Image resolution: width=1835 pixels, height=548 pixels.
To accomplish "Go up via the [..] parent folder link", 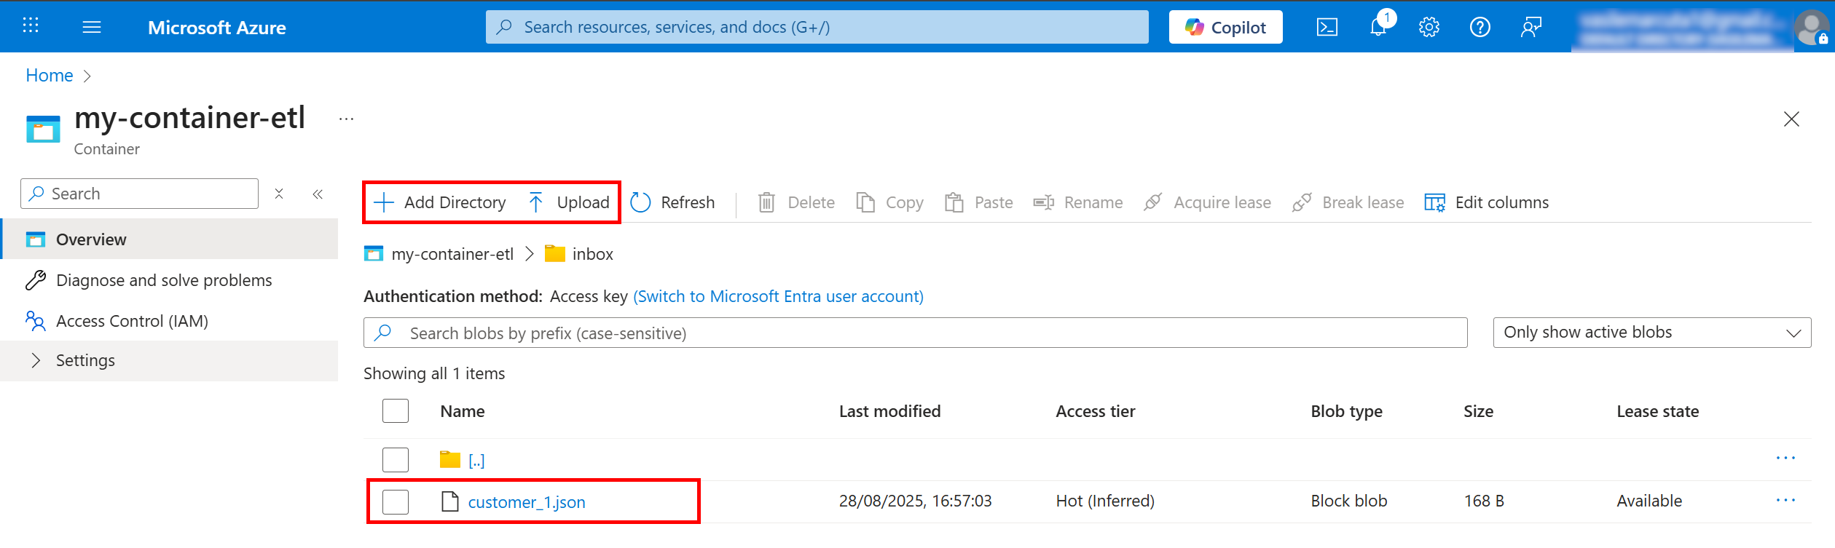I will 476,460.
